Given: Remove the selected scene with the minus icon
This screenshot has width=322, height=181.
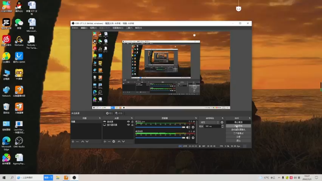Looking at the screenshot, I should pyautogui.click(x=77, y=142).
